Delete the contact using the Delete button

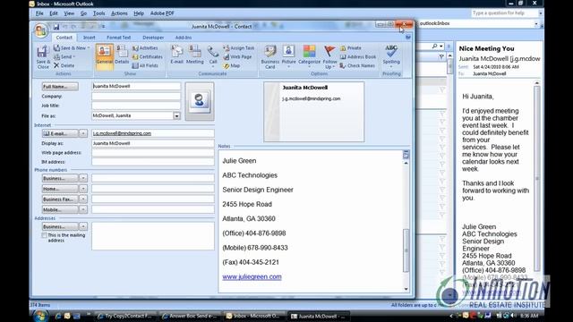click(64, 65)
